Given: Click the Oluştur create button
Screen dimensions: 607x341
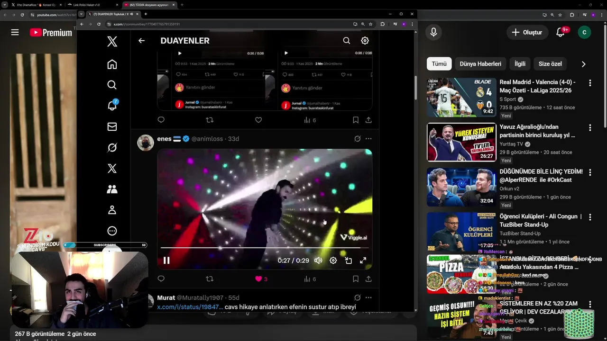Looking at the screenshot, I should (527, 32).
